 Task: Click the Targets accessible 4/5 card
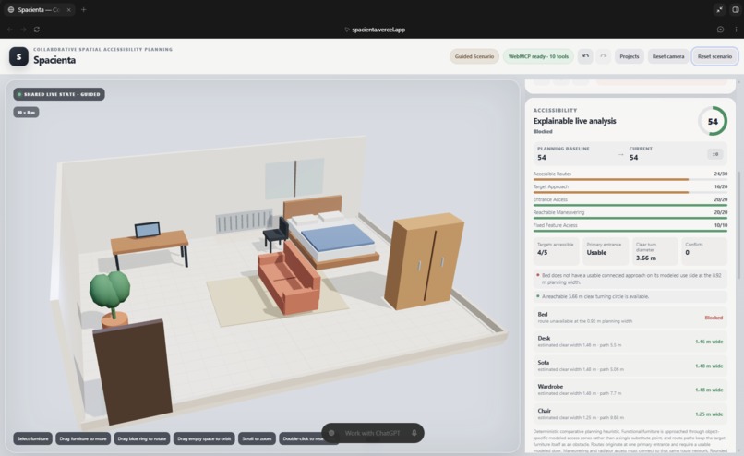556,251
